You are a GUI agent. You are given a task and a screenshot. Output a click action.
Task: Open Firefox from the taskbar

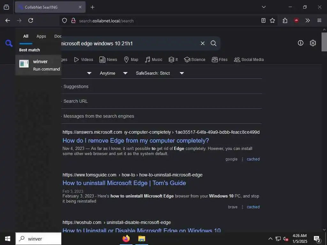126,239
